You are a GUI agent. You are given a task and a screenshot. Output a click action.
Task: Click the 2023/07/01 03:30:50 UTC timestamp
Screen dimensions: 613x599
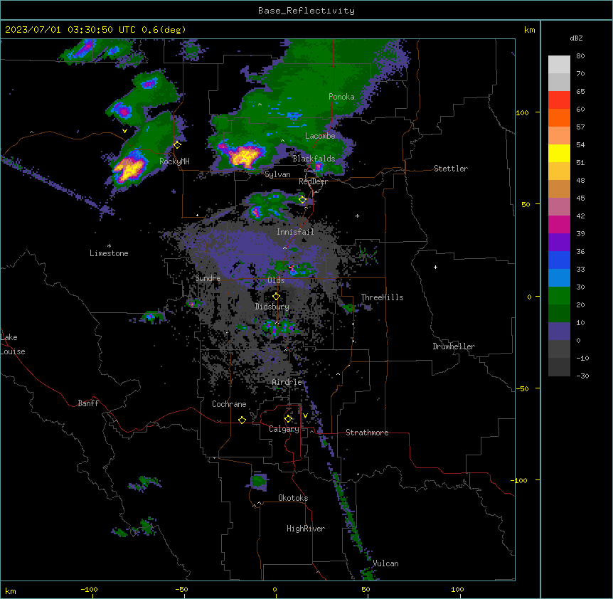(x=95, y=30)
